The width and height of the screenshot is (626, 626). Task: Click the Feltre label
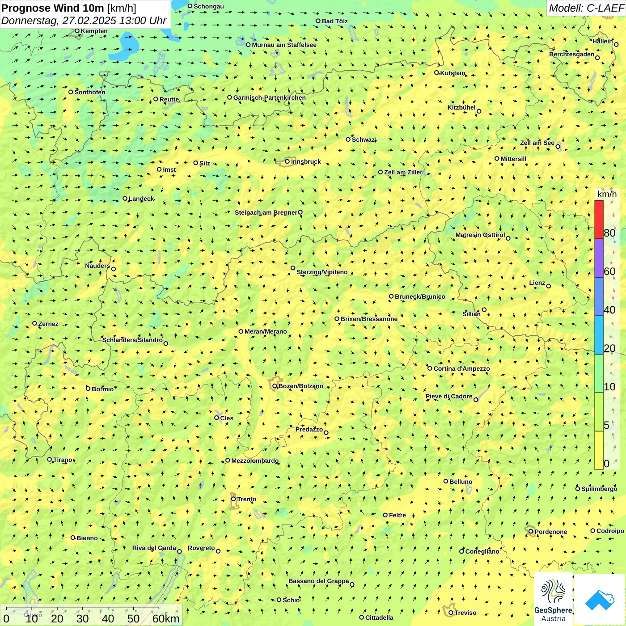[398, 515]
